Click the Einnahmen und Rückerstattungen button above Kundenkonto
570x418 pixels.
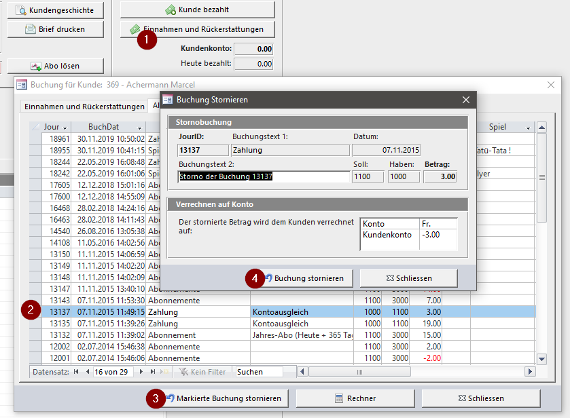(198, 29)
